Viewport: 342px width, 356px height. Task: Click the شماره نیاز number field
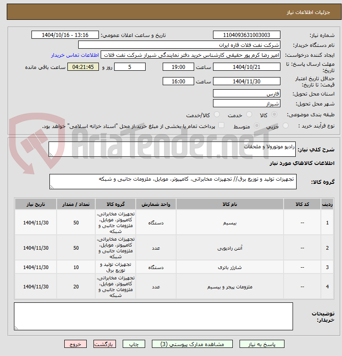(x=246, y=35)
